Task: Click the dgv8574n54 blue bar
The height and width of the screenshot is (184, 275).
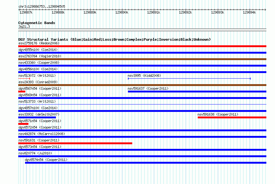Action: click(x=146, y=163)
